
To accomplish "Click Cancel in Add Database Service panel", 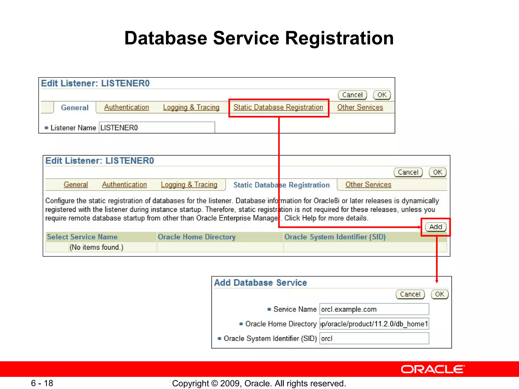I will coord(410,294).
